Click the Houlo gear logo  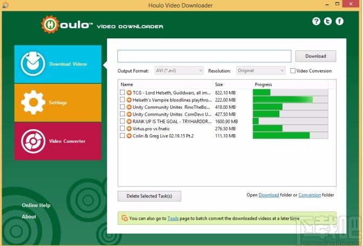(50, 24)
